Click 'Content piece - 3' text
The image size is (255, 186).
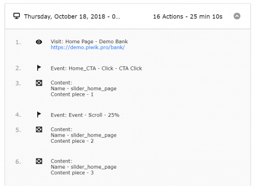[72, 173]
